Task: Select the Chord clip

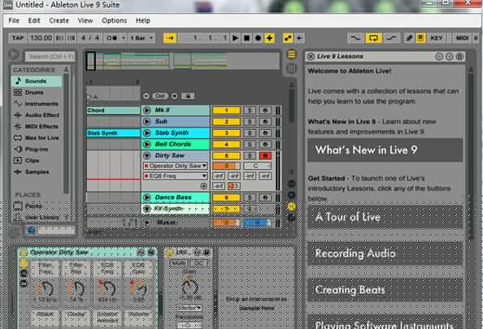Action: (113, 110)
